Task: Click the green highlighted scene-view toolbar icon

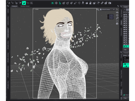Action: pos(52,3)
